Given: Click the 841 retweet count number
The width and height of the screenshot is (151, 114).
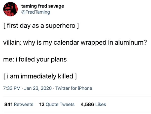Looking at the screenshot, I should tap(9, 104).
